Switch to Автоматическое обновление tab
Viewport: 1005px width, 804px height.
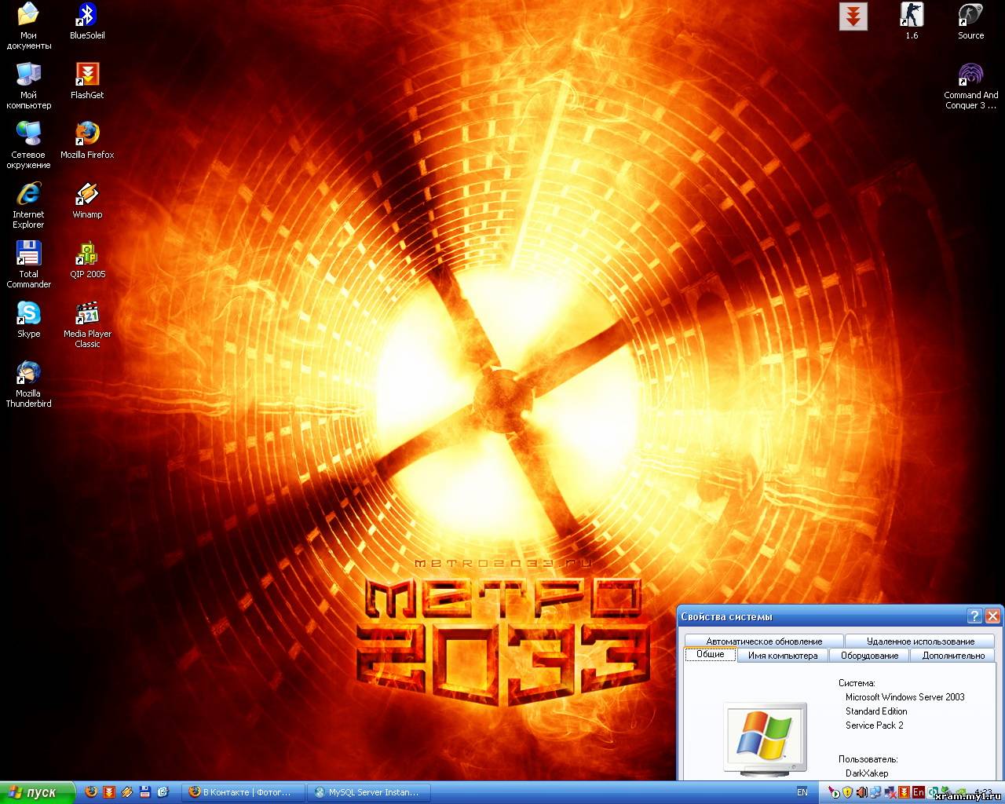pyautogui.click(x=764, y=641)
